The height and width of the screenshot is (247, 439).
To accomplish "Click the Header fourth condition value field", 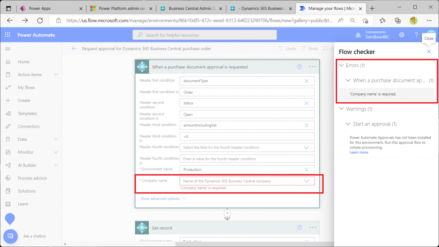I will [x=247, y=159].
